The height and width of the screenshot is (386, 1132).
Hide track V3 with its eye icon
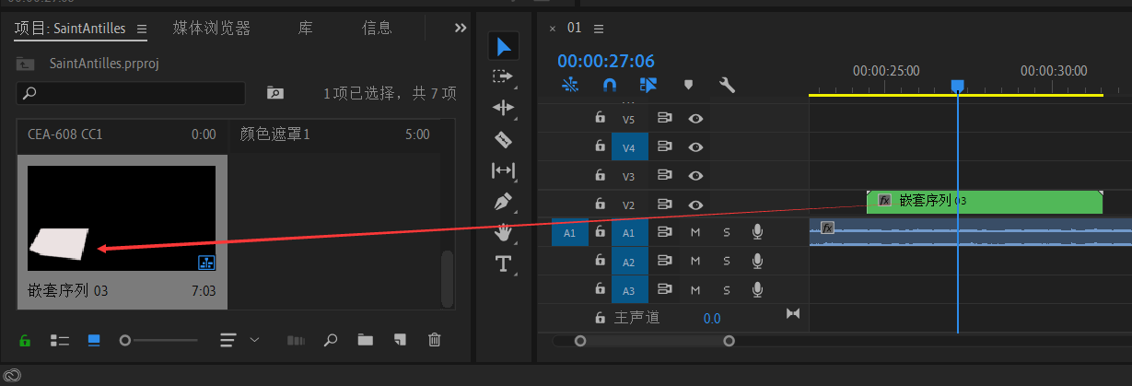pos(696,175)
